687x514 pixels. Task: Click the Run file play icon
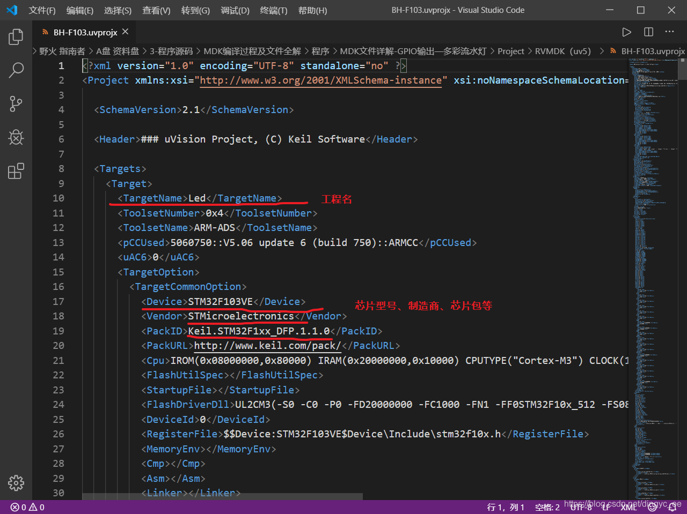[x=626, y=32]
